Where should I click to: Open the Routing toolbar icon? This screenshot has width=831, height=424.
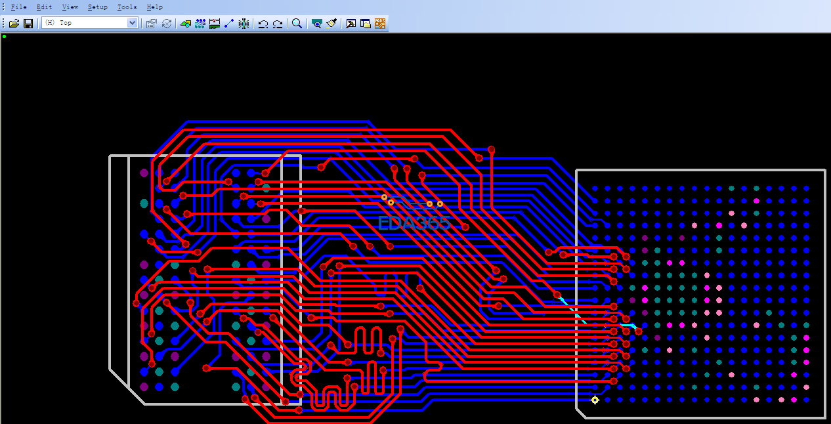pos(200,24)
